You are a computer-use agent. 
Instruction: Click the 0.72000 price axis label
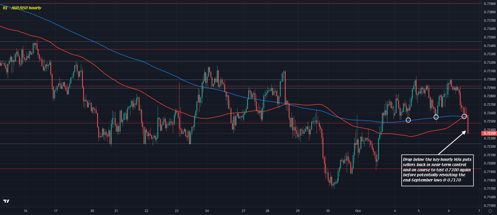tap(490, 163)
